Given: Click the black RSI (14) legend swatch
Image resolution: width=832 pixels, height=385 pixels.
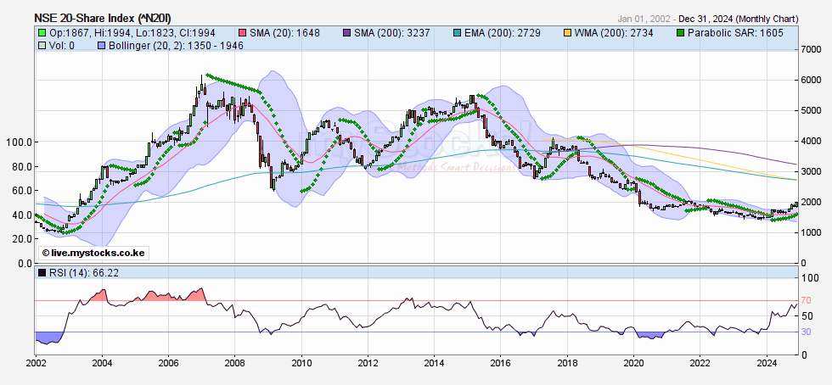Looking at the screenshot, I should [x=42, y=272].
